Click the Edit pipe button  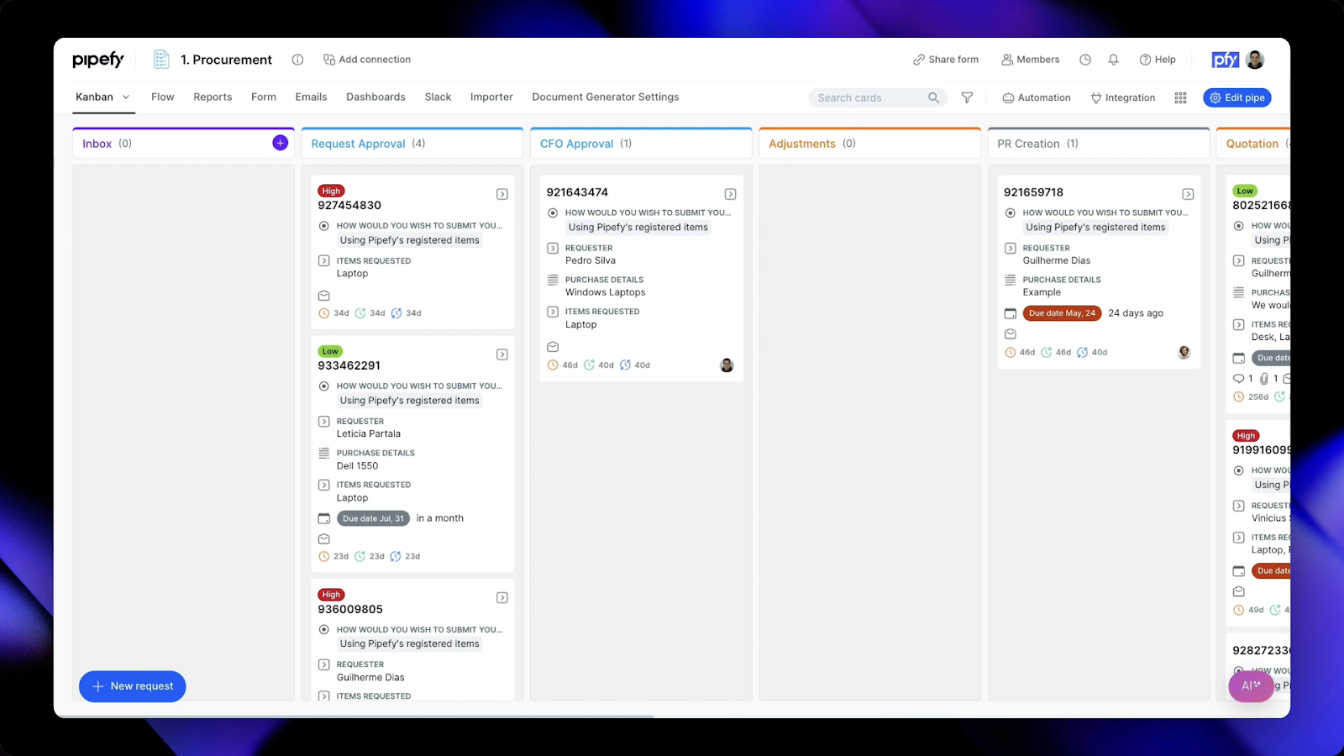point(1237,97)
